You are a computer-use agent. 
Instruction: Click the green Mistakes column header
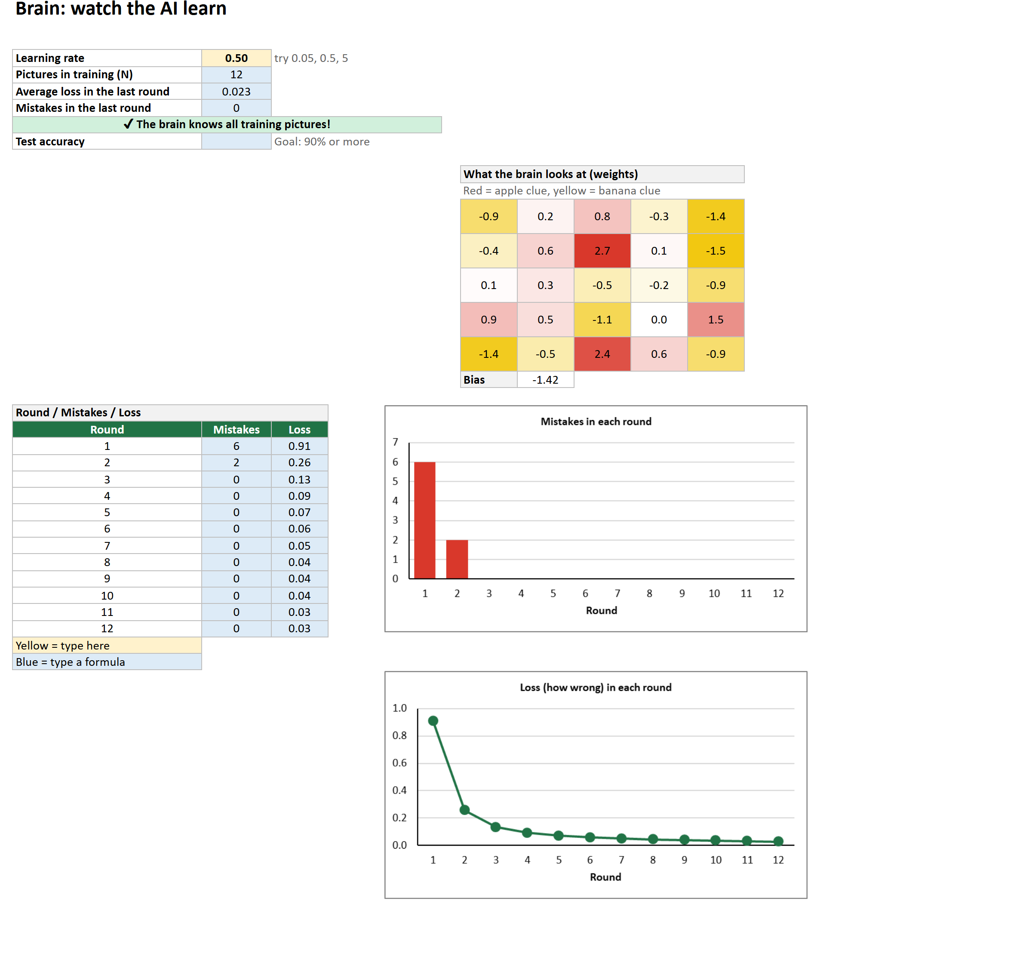(236, 430)
